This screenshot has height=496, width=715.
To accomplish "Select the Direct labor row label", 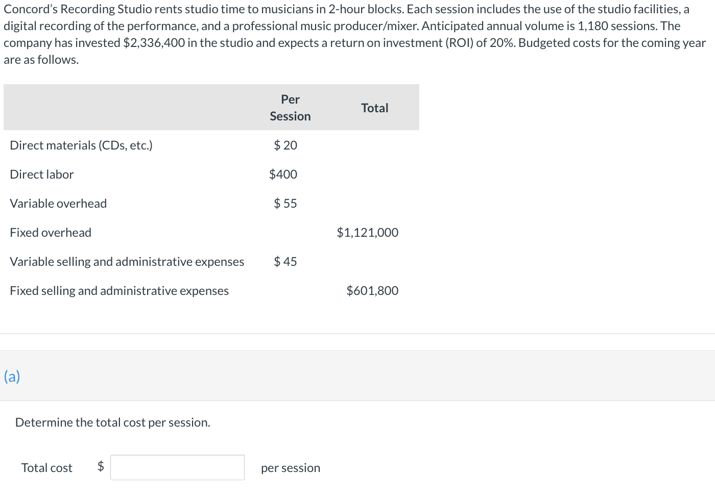I will tap(42, 175).
